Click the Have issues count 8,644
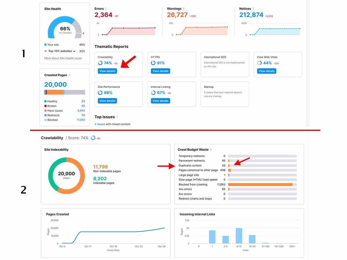 81,111
